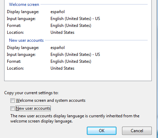Click Welcome screen input language value
Viewport: 158px width, 138px height.
coord(75,19)
